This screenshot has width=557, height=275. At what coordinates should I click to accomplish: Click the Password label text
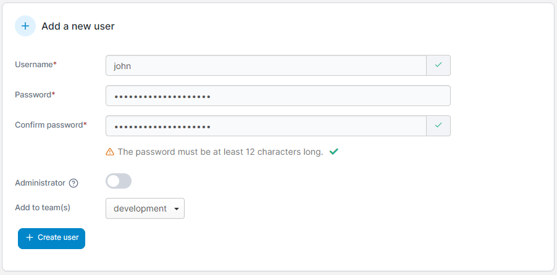(33, 94)
